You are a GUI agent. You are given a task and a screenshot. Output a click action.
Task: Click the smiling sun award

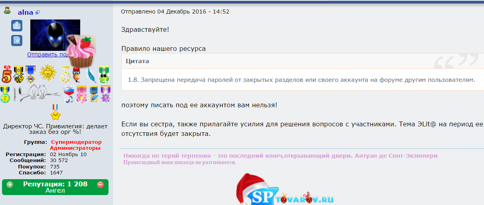[47, 73]
